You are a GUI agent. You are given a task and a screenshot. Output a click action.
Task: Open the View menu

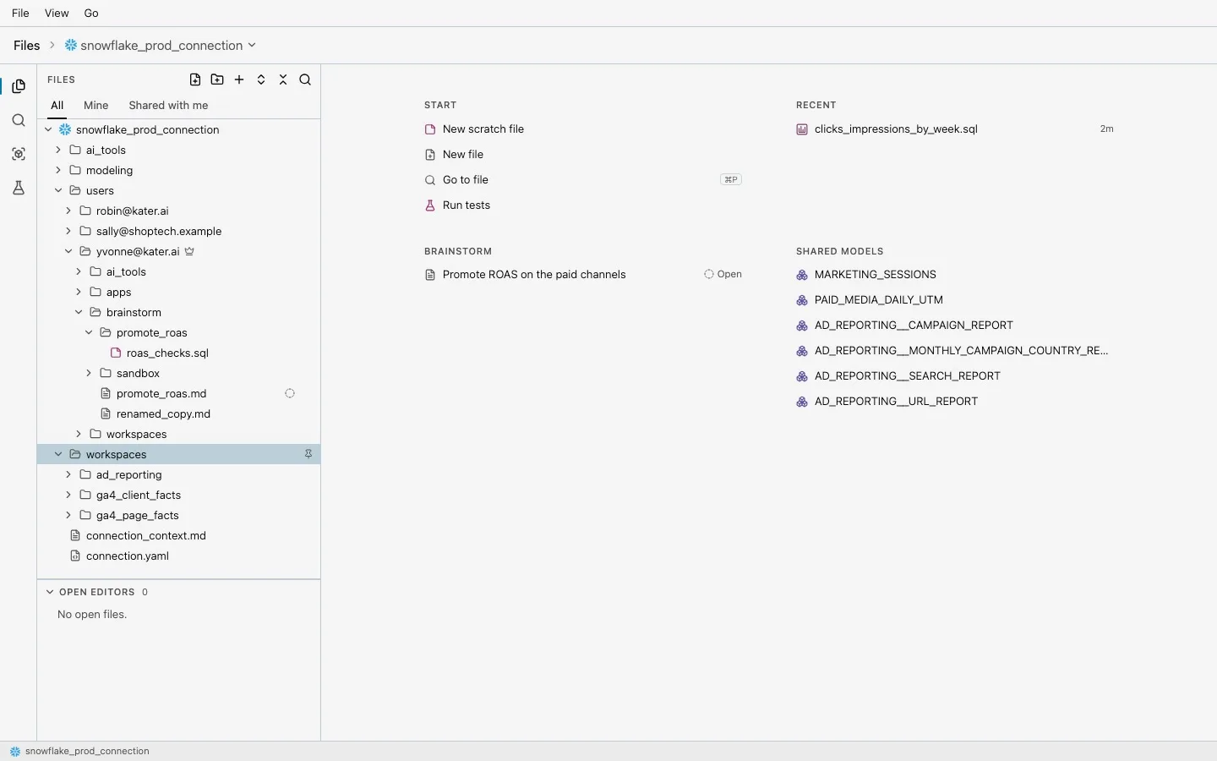[x=57, y=14]
